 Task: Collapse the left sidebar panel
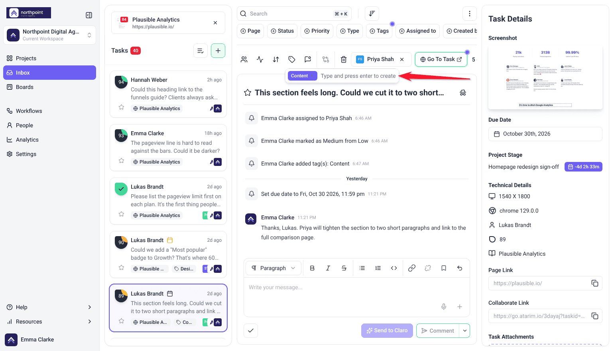click(x=89, y=15)
